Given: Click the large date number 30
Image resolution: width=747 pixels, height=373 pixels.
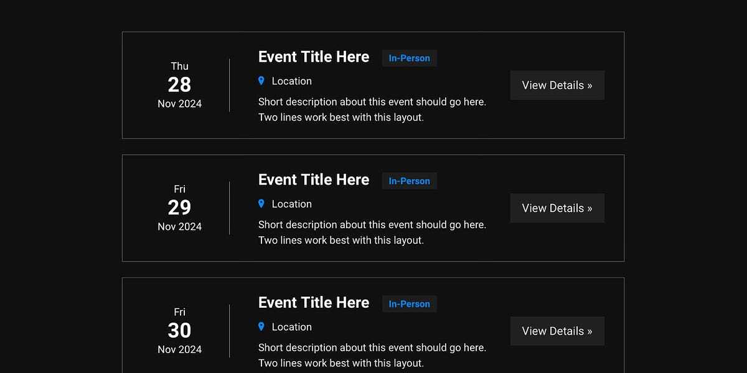Looking at the screenshot, I should click(179, 331).
